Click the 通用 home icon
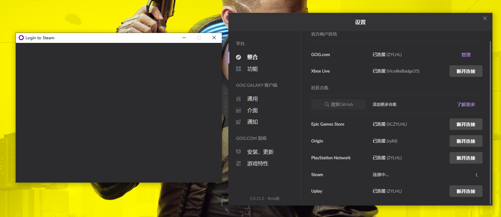 coord(239,99)
